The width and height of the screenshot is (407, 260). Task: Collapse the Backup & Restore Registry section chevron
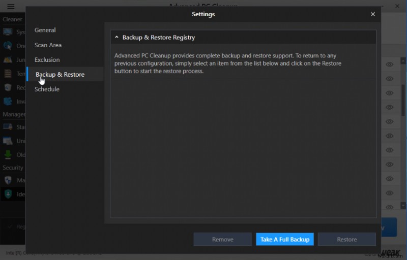[117, 37]
